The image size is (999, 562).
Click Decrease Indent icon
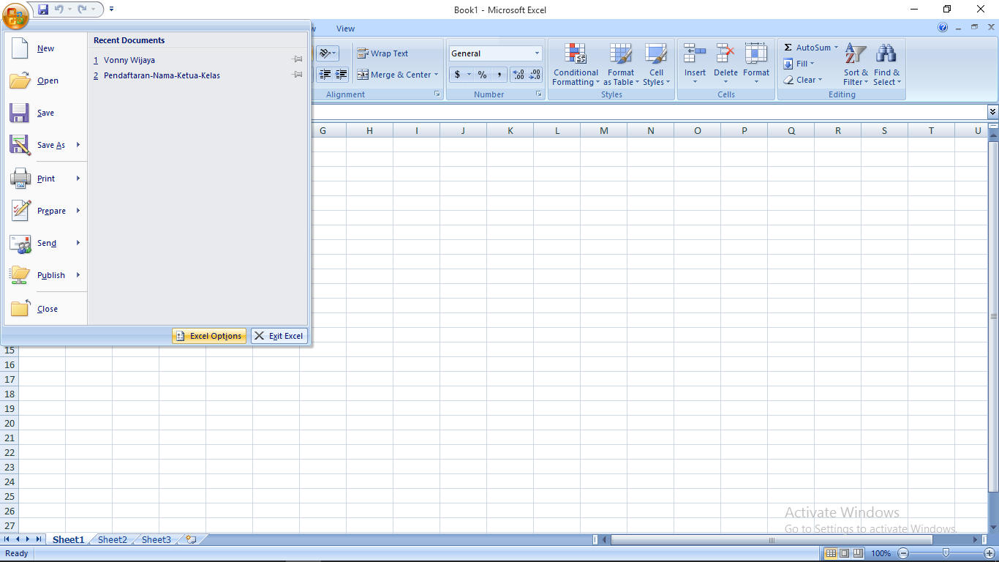(324, 75)
